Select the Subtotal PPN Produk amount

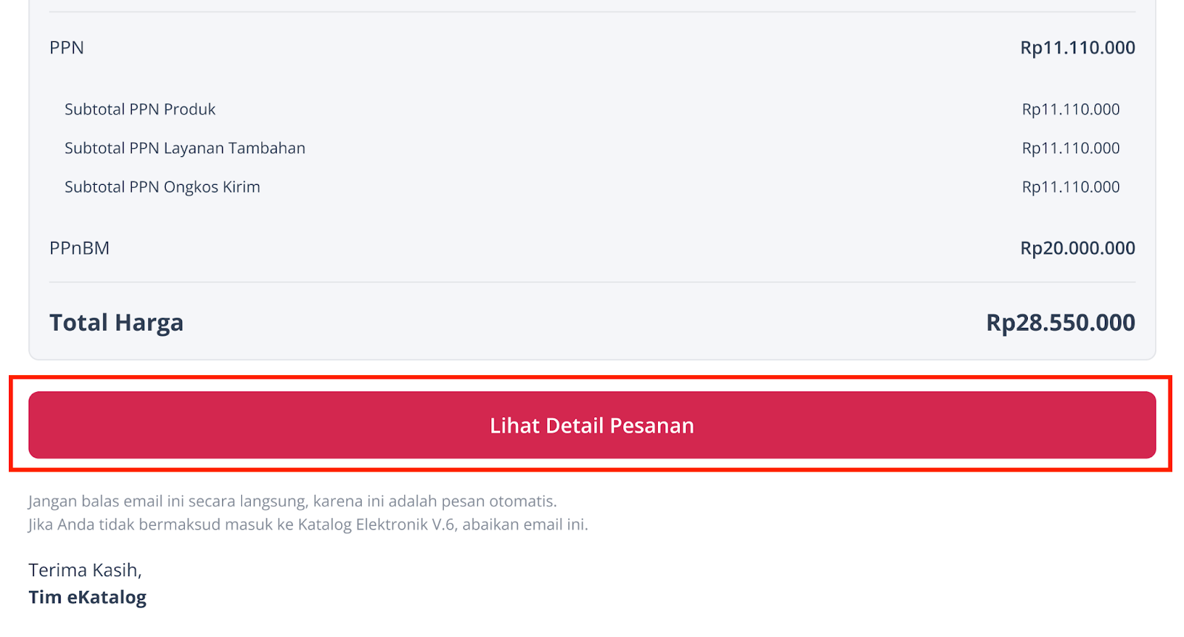[1071, 109]
